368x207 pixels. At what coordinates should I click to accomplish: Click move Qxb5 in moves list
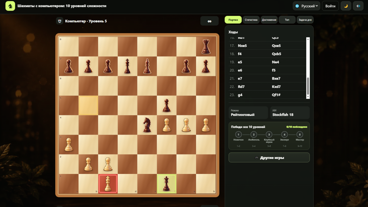click(x=277, y=54)
